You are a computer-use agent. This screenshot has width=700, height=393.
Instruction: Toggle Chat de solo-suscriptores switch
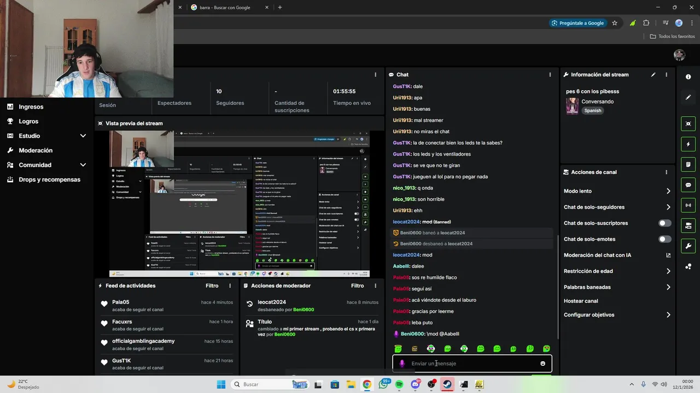pyautogui.click(x=664, y=223)
